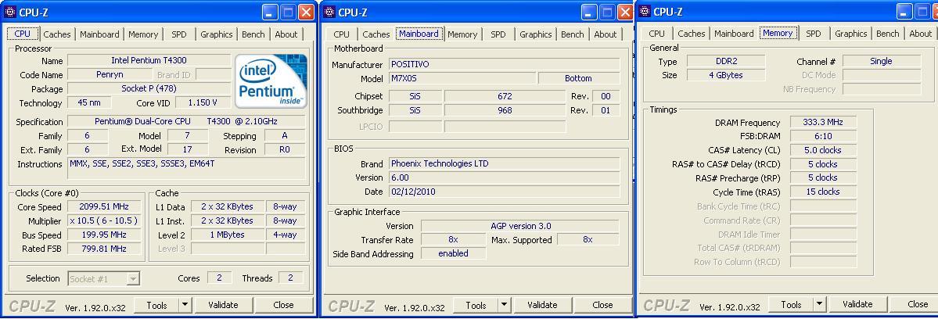Select the SPD tab in the right window
The width and height of the screenshot is (938, 319).
pyautogui.click(x=814, y=34)
